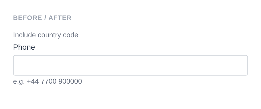Click the "Include country code" hint text
The width and height of the screenshot is (261, 109).
[46, 35]
